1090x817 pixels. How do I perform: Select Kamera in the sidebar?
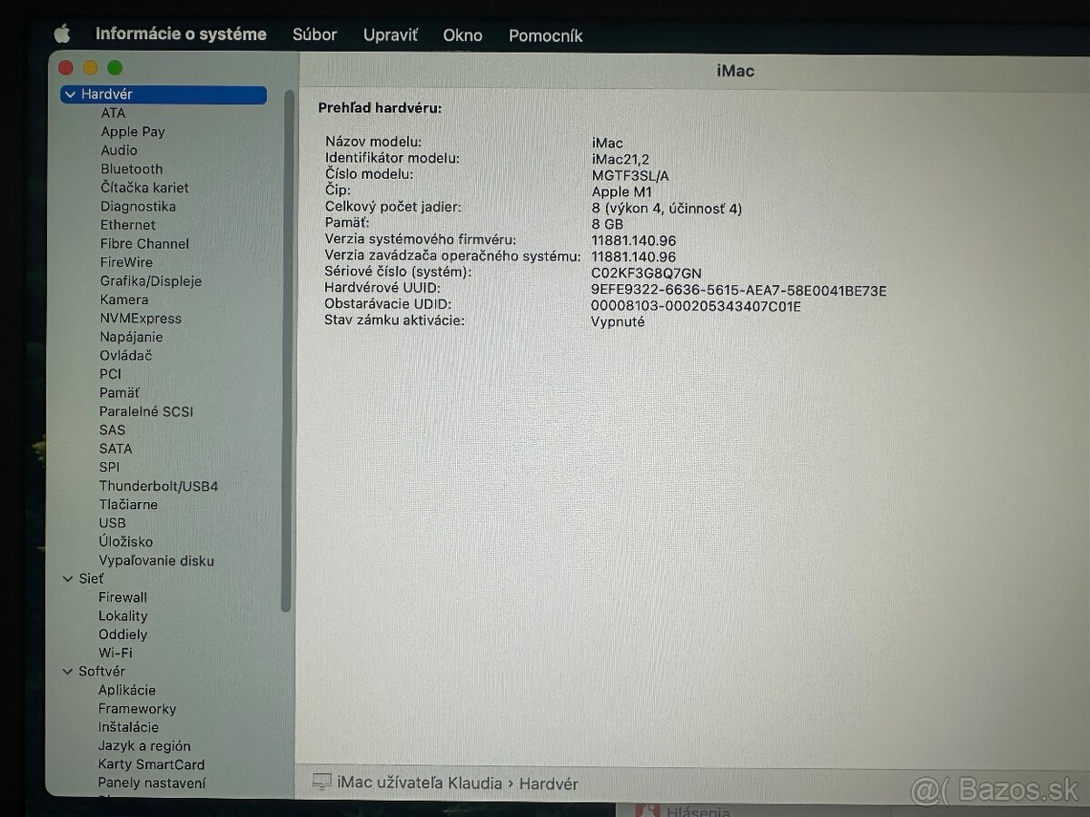point(124,299)
